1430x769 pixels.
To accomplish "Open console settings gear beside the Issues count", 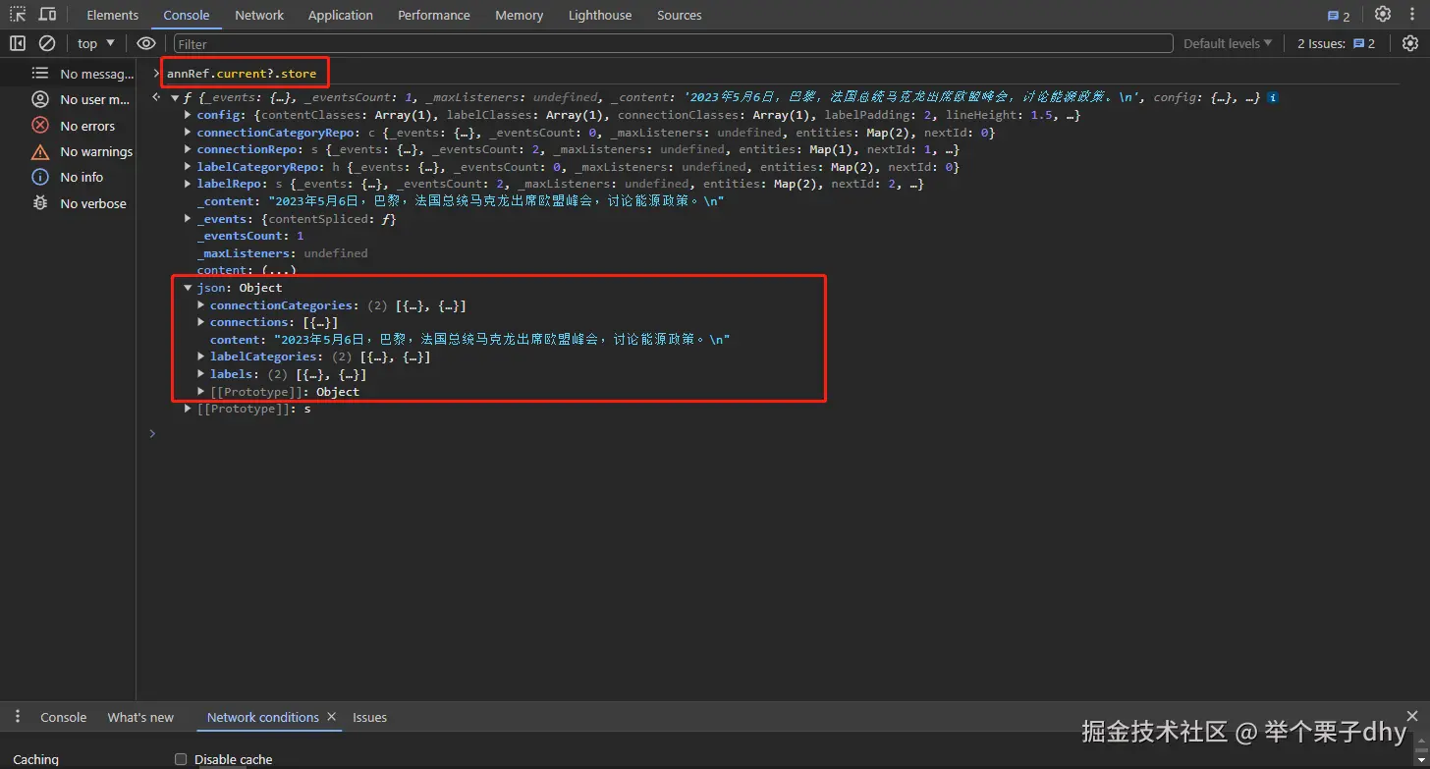I will coord(1410,43).
